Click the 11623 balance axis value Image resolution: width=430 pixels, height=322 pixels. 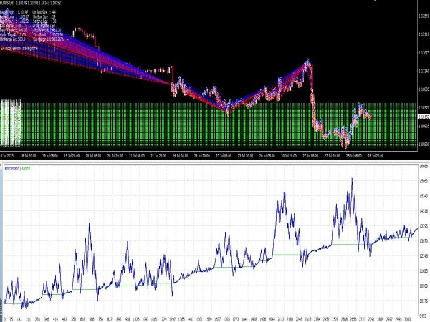coord(424,270)
